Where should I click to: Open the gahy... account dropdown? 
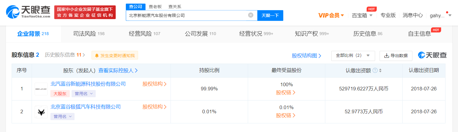pos(441,15)
